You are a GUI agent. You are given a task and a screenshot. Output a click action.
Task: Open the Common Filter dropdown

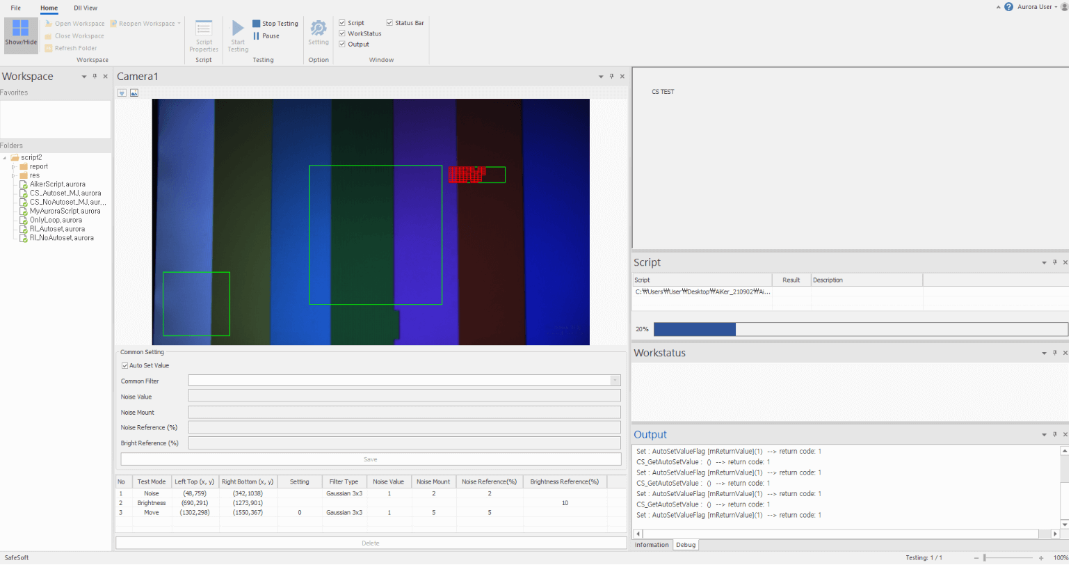[x=615, y=381]
